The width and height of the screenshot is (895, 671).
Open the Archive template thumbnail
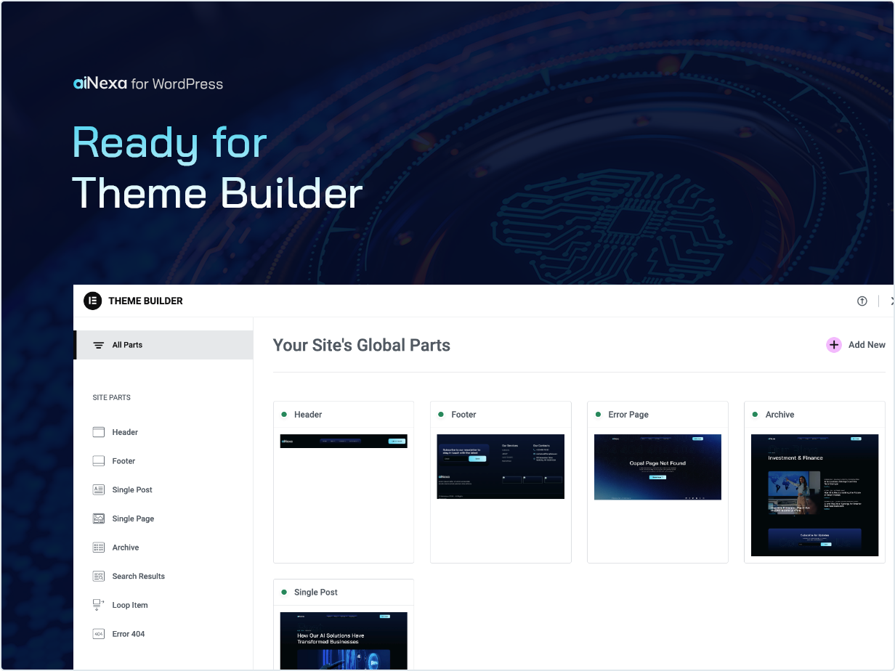pyautogui.click(x=814, y=495)
